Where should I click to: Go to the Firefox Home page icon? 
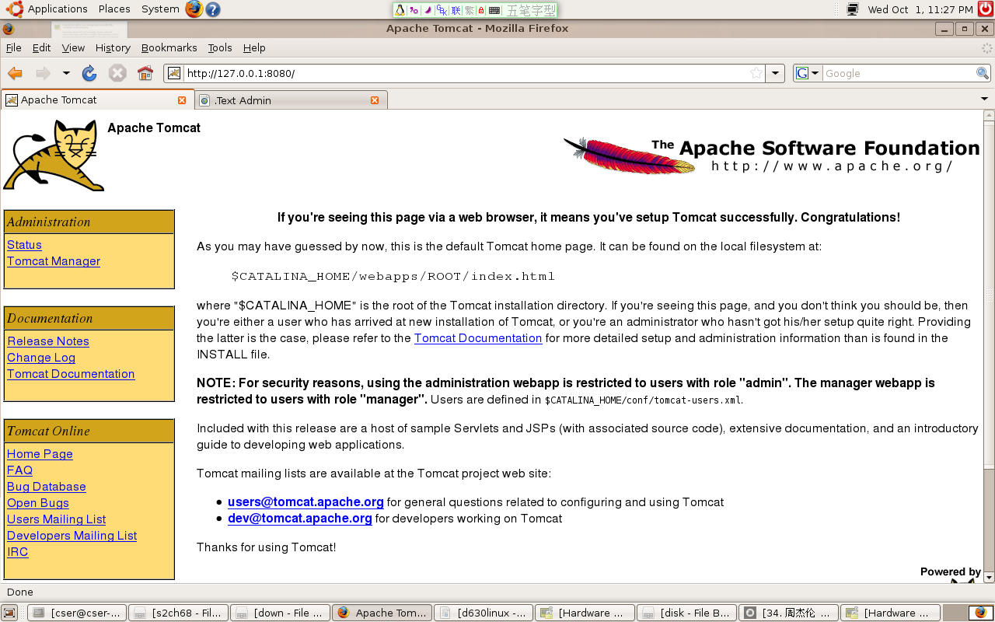click(145, 73)
